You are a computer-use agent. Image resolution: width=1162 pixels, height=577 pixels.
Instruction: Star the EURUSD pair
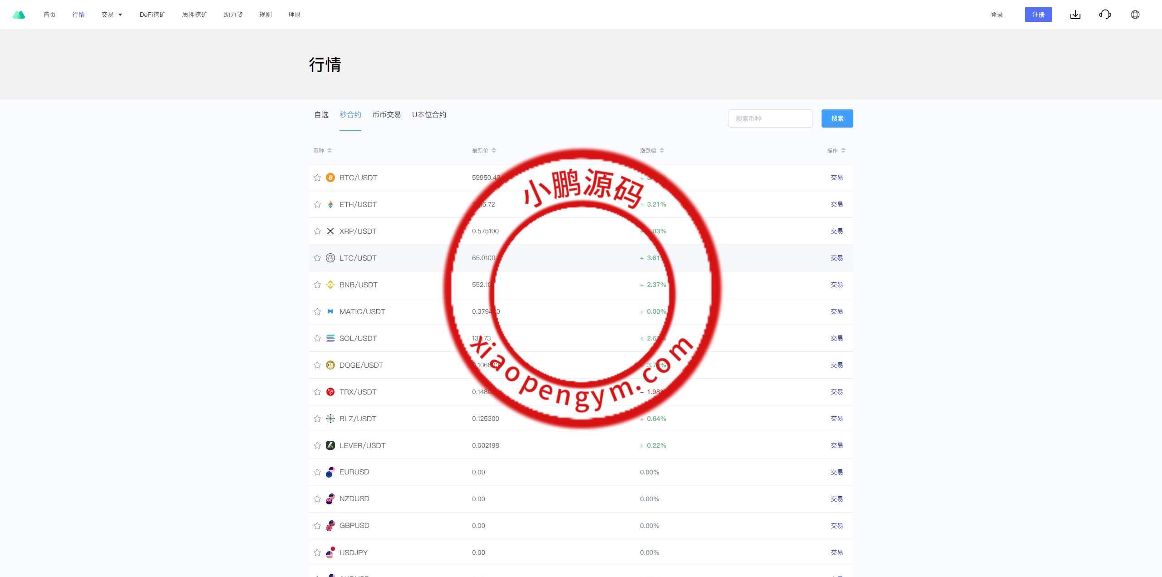(x=317, y=472)
